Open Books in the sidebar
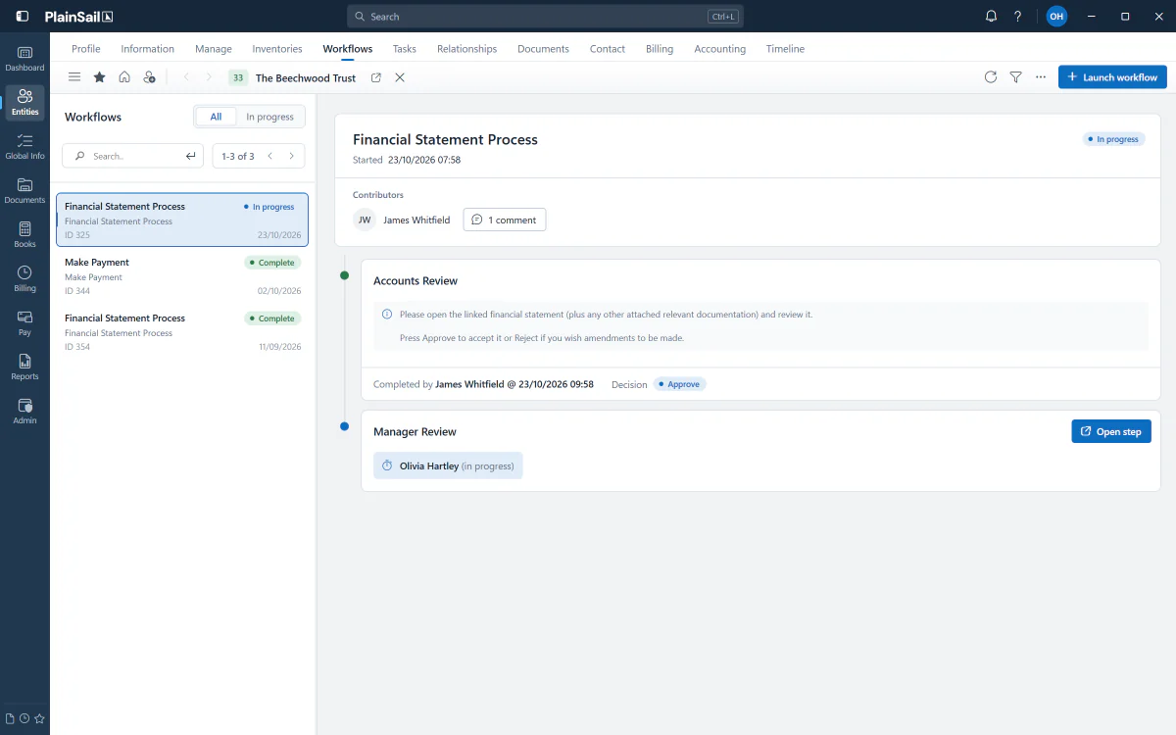The image size is (1176, 735). coord(24,235)
